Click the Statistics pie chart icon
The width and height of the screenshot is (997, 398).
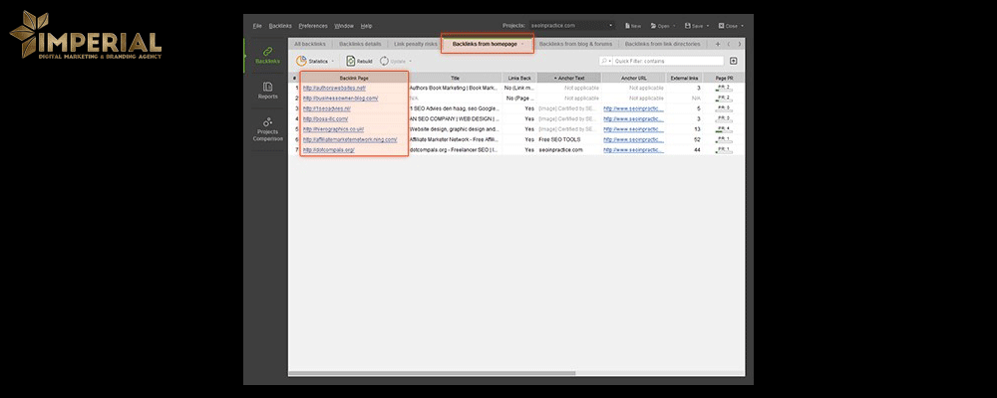[301, 61]
